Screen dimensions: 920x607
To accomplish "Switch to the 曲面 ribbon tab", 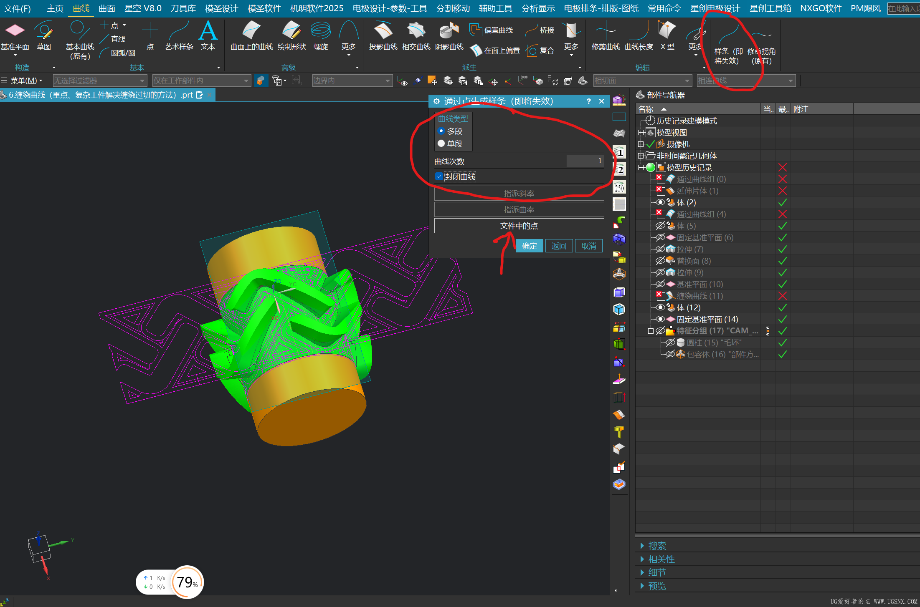I will tap(107, 8).
